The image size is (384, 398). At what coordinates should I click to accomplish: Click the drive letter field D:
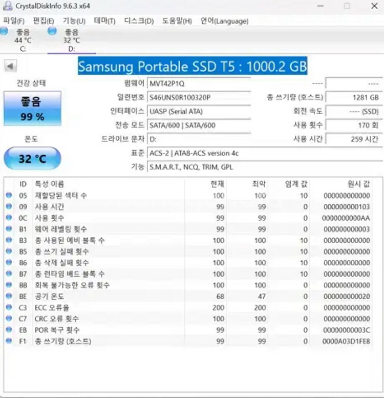point(199,139)
